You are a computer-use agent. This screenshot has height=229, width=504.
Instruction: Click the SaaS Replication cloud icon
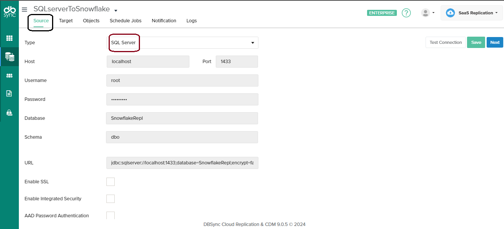click(450, 12)
